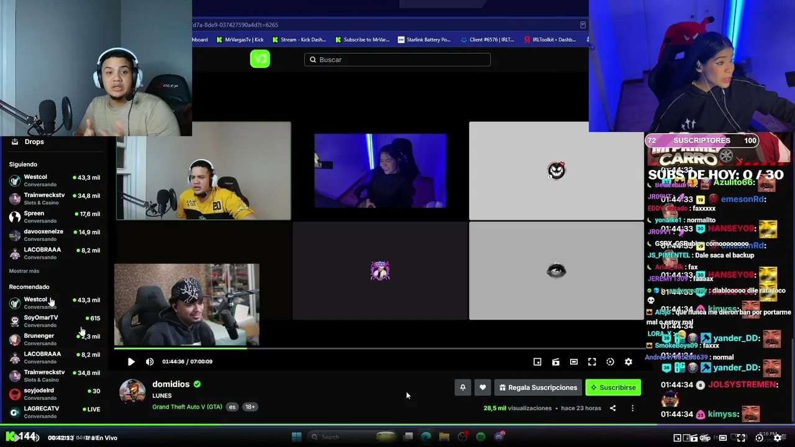Open the domidios channel avatar

132,392
